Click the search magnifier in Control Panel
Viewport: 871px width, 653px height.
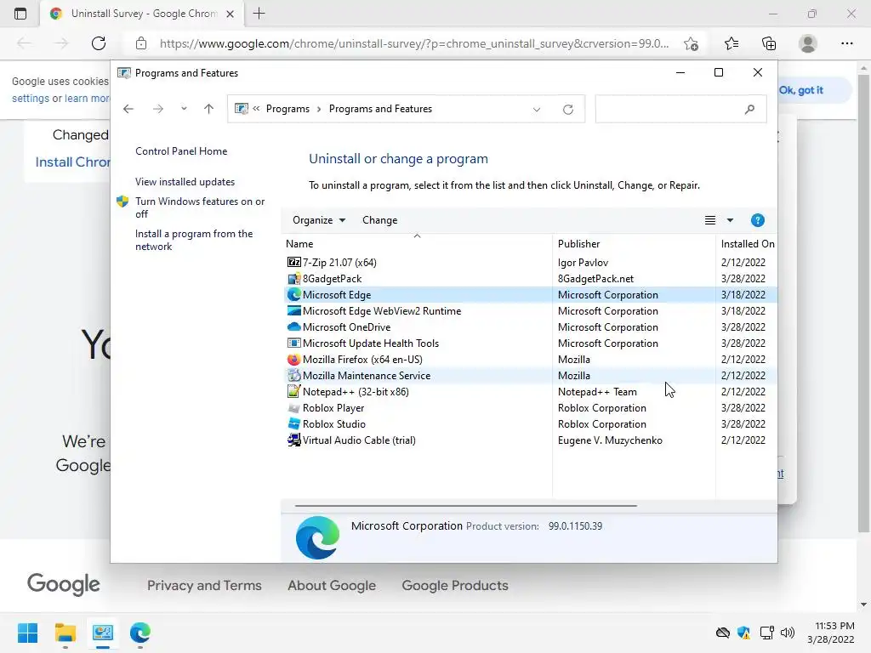pyautogui.click(x=749, y=110)
